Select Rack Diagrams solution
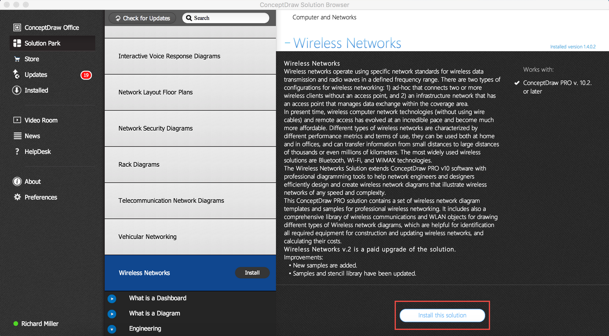The width and height of the screenshot is (609, 336). (190, 164)
